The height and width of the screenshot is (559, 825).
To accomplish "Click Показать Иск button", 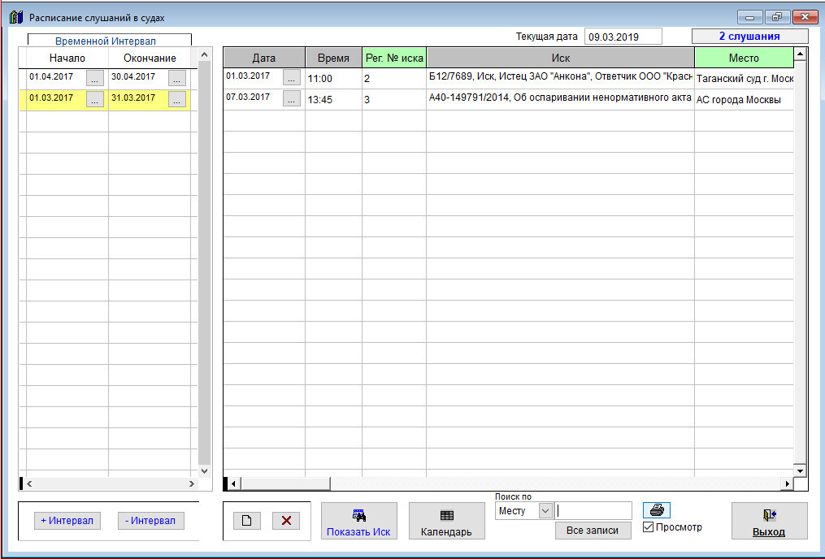I will pos(358,521).
